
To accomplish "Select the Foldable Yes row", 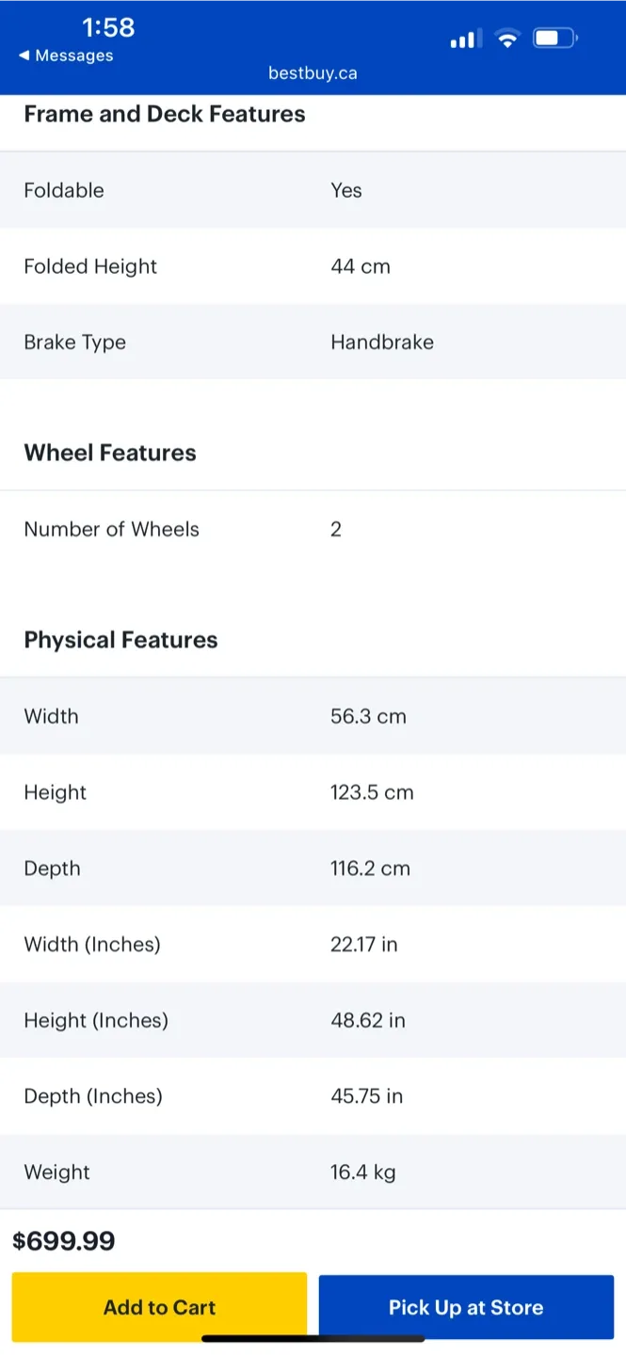I will click(313, 190).
